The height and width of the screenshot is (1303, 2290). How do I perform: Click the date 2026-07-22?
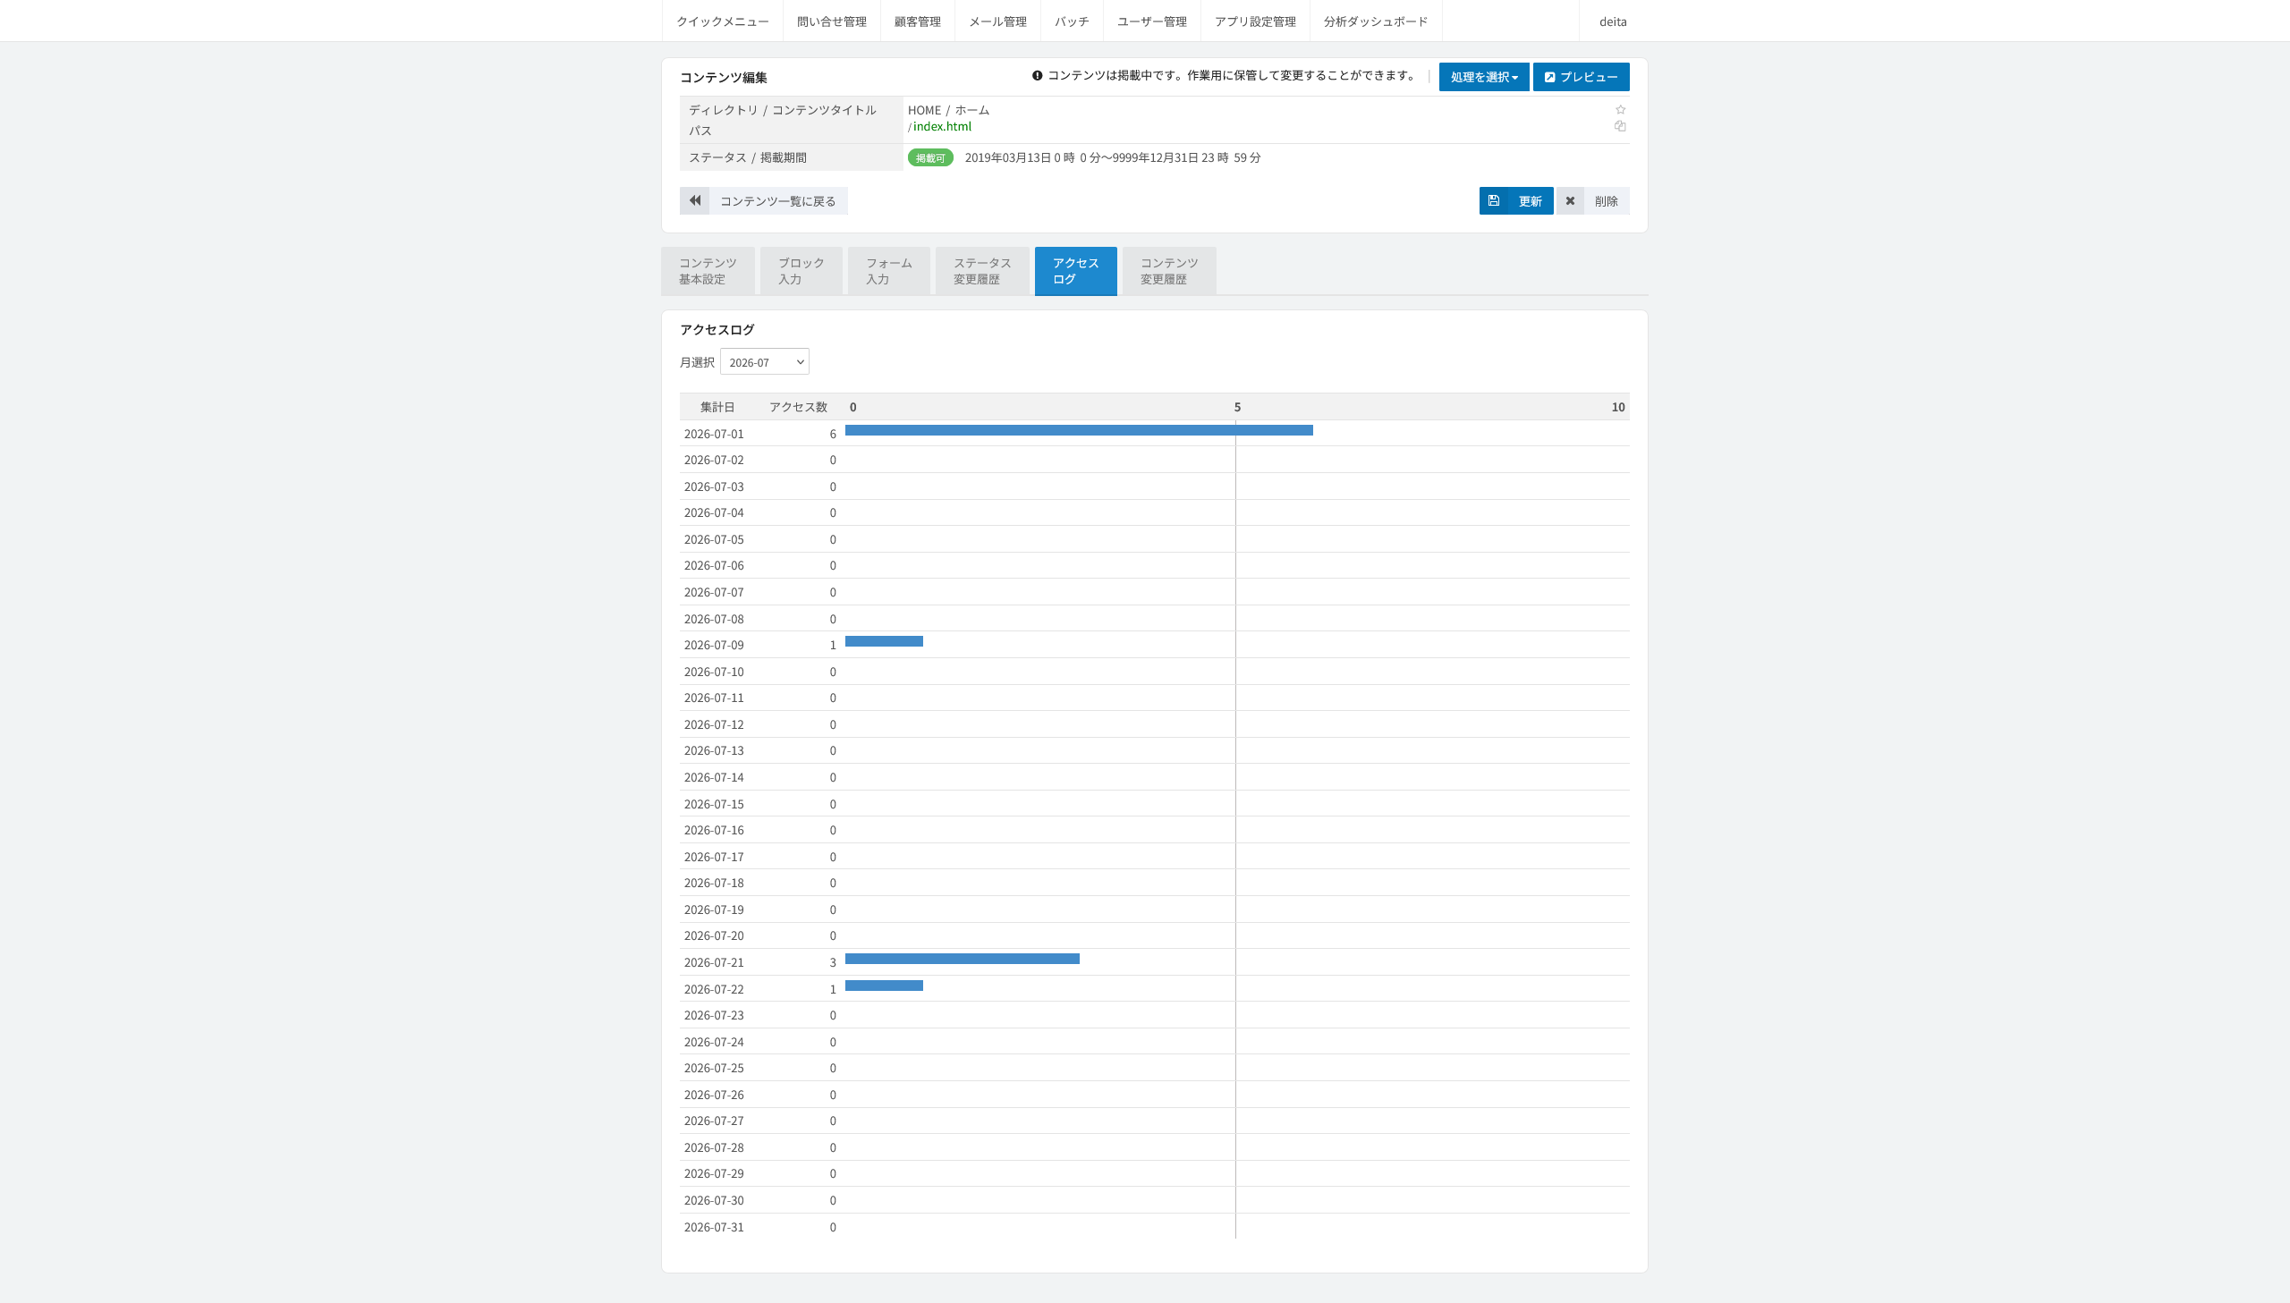(x=713, y=990)
